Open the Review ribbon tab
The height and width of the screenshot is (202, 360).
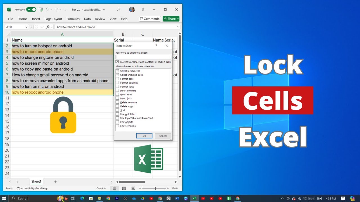100,19
